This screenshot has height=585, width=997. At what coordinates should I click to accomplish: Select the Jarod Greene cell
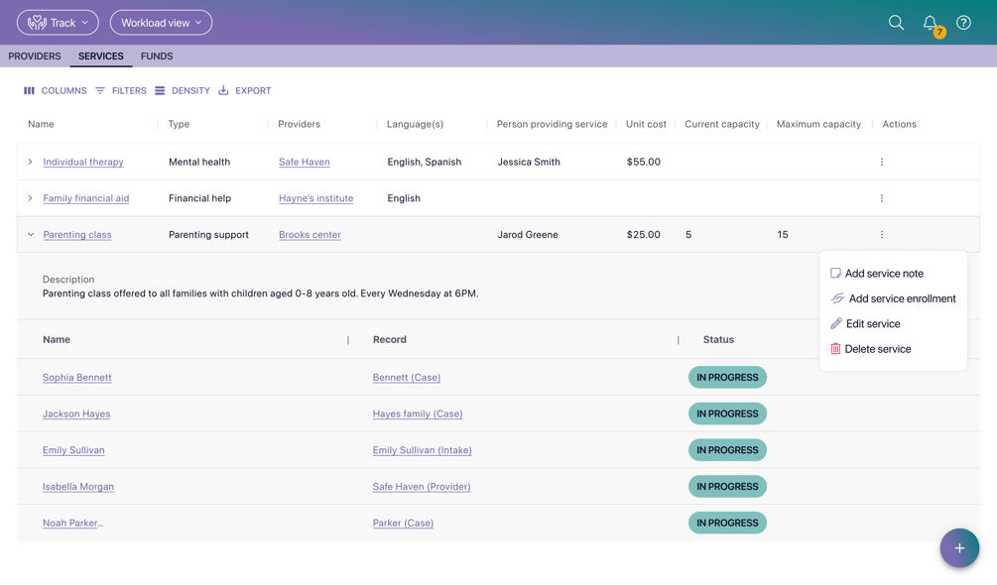[x=527, y=234]
